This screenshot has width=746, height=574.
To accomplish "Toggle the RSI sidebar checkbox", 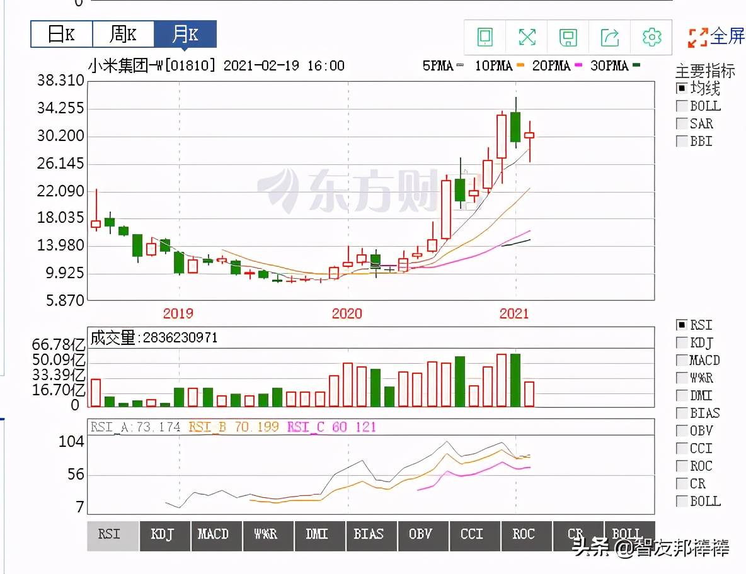I will click(681, 325).
